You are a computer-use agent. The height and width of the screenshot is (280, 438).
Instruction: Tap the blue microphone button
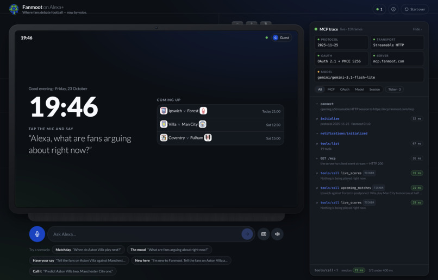tap(37, 234)
